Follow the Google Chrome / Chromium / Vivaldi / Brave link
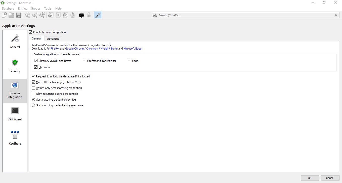Image resolution: width=342 pixels, height=183 pixels. coord(91,49)
